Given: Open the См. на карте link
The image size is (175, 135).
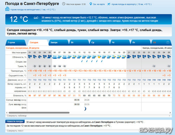Looking at the screenshot, I should tap(99, 4).
